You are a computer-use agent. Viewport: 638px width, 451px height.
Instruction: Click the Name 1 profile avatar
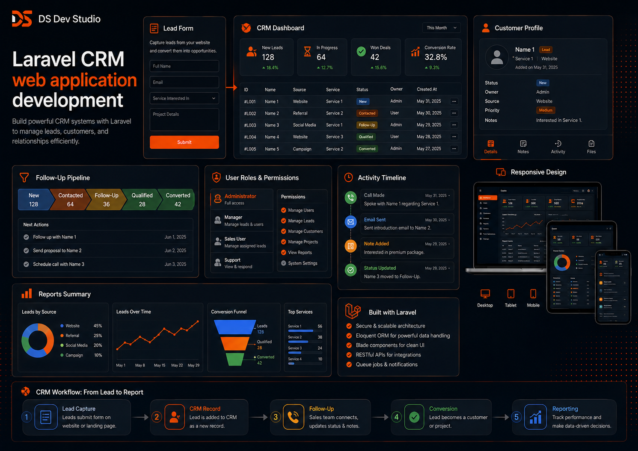(x=497, y=57)
